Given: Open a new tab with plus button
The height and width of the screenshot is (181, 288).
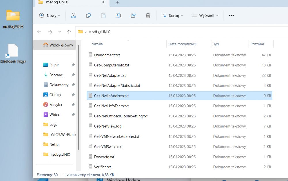Looking at the screenshot, I should pos(118,2).
